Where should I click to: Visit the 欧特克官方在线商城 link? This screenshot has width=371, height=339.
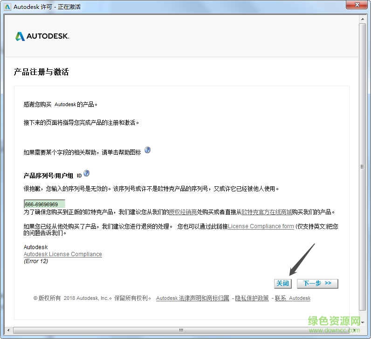pos(266,212)
